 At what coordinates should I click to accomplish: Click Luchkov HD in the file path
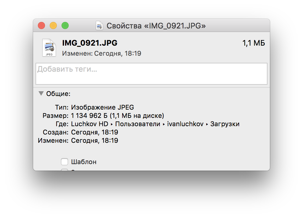coord(90,124)
